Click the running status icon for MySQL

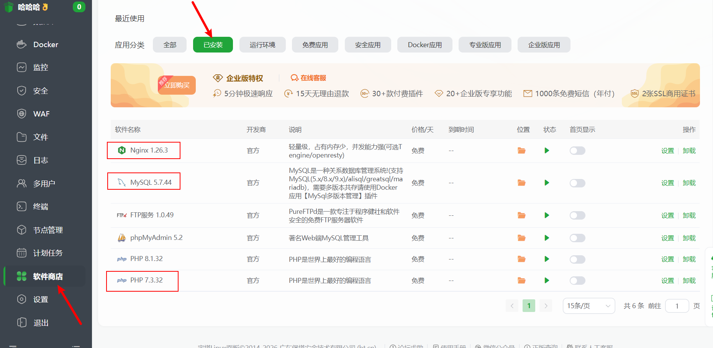point(547,183)
